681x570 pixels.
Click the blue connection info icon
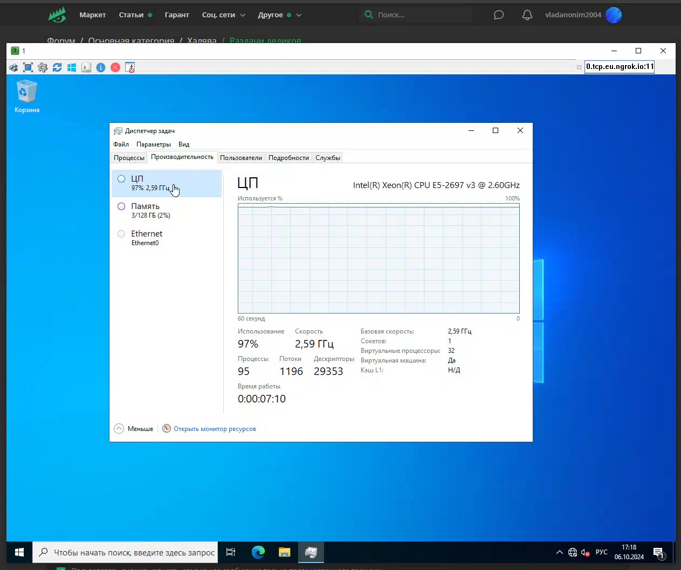(101, 67)
